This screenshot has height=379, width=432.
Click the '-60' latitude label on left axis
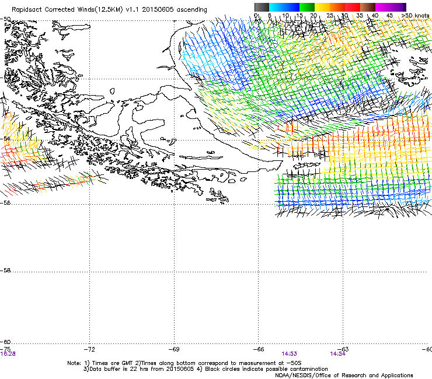pyautogui.click(x=5, y=342)
